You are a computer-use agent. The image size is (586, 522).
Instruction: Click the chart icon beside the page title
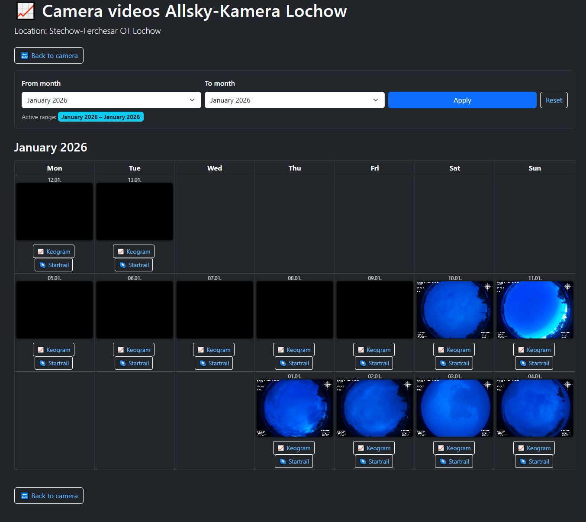click(25, 11)
